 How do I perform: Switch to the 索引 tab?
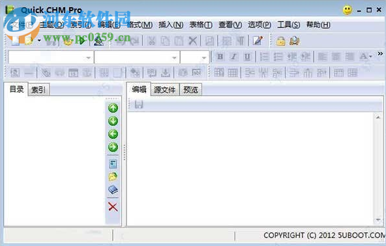(38, 90)
